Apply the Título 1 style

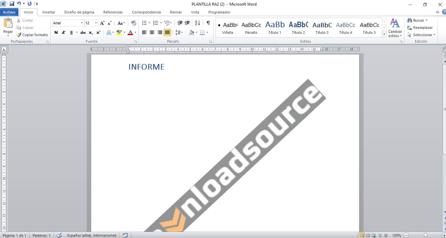tap(275, 28)
